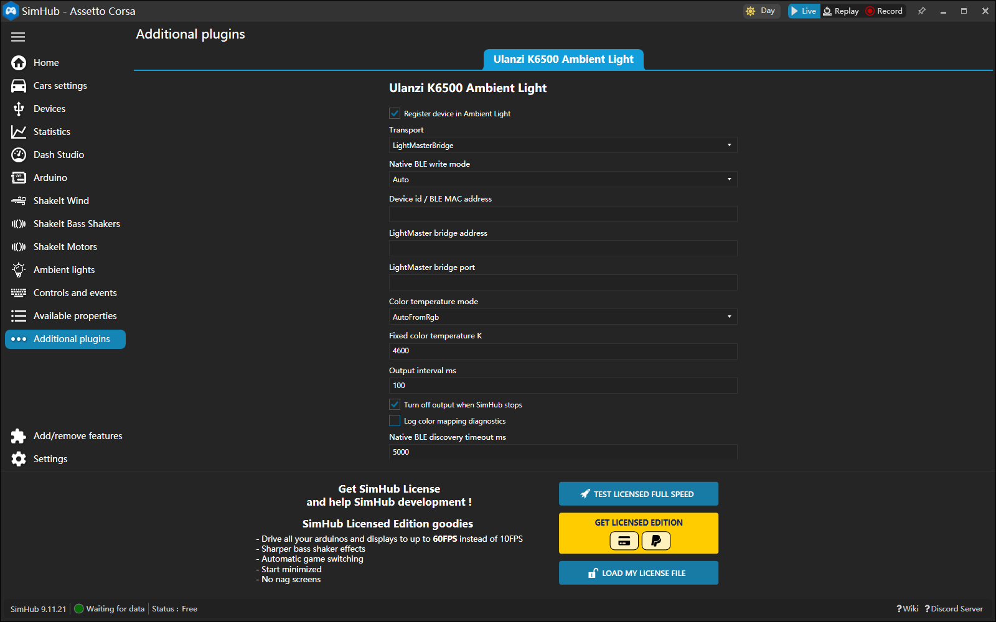The width and height of the screenshot is (996, 622).
Task: Open the Arduino sidebar icon
Action: point(19,178)
